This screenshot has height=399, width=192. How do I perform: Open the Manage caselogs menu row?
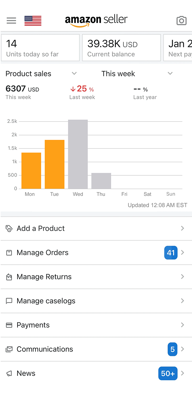[96, 301]
